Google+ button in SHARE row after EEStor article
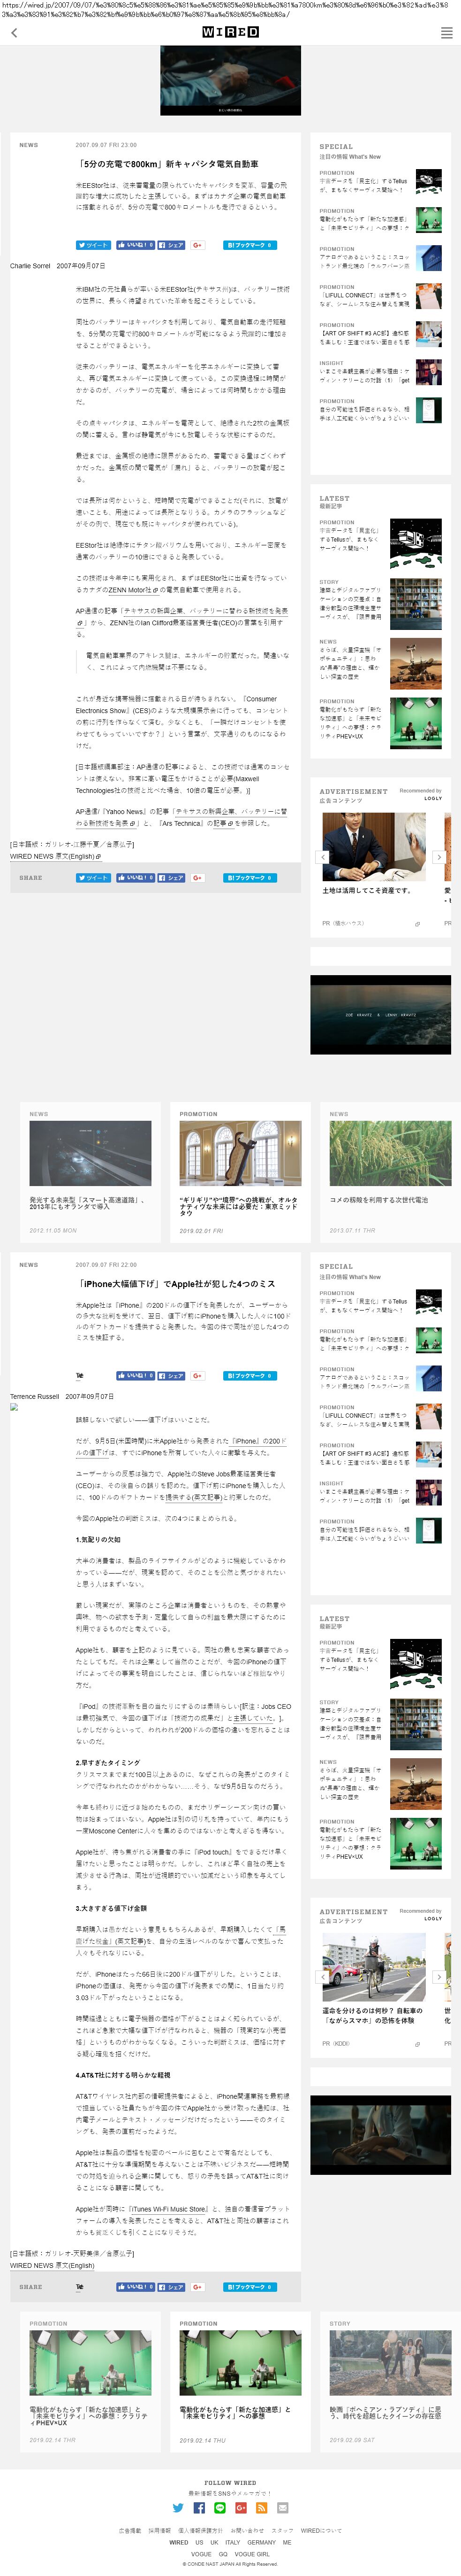This screenshot has width=461, height=2576. tap(197, 878)
